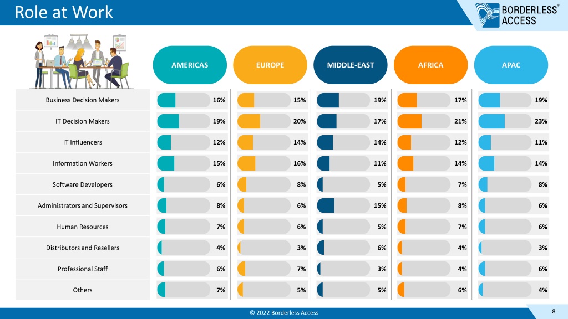Click the 2022 Borderless Access copyright text

tap(284, 313)
